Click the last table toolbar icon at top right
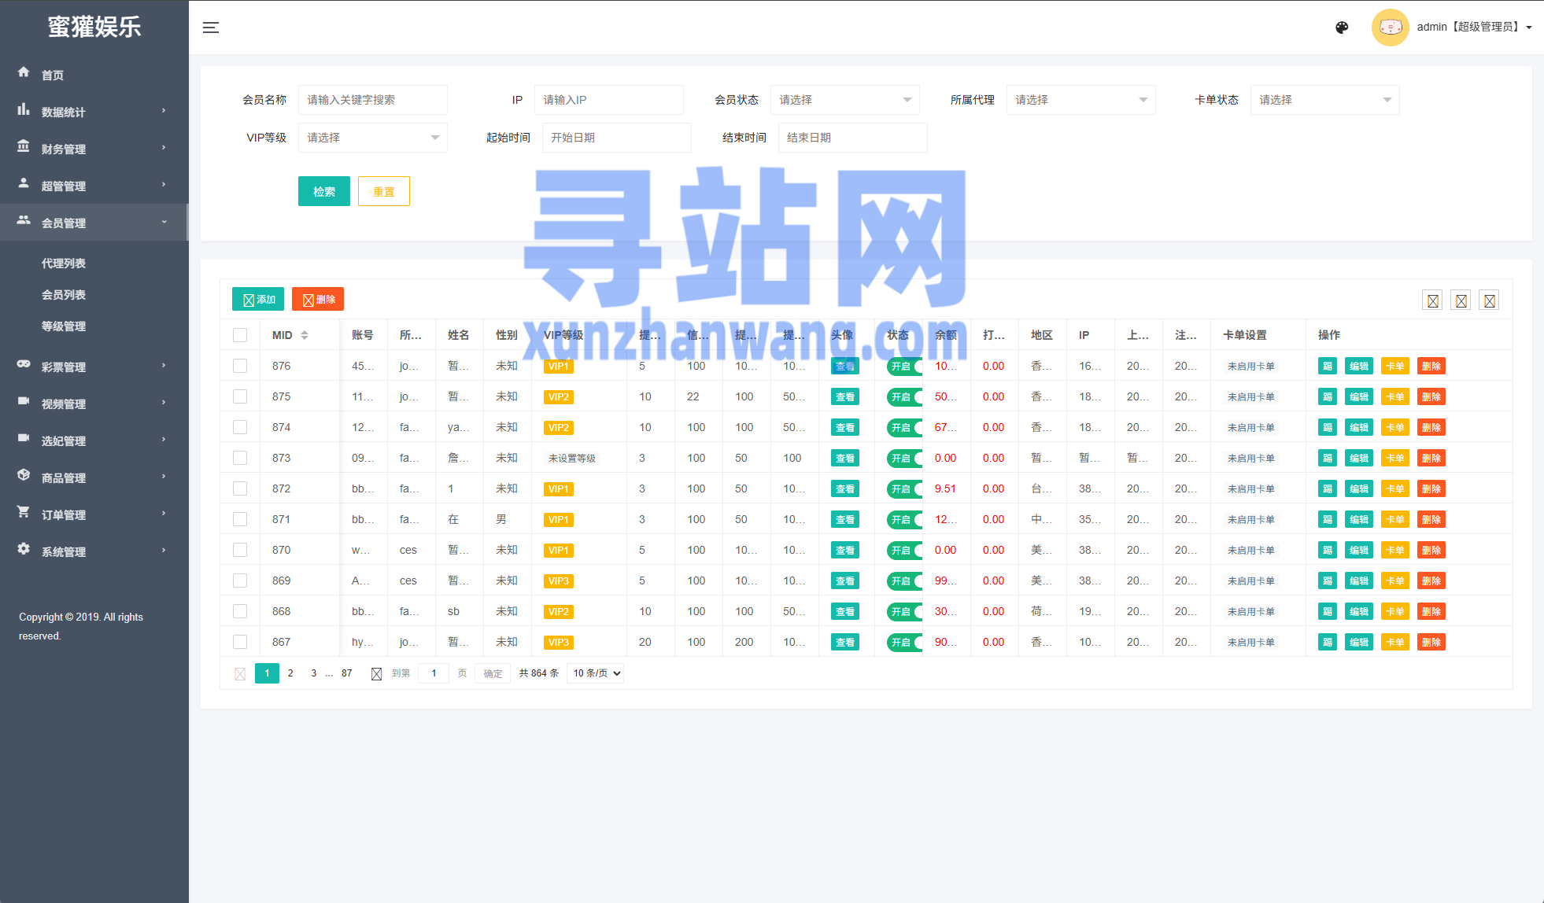This screenshot has height=903, width=1544. [x=1489, y=300]
